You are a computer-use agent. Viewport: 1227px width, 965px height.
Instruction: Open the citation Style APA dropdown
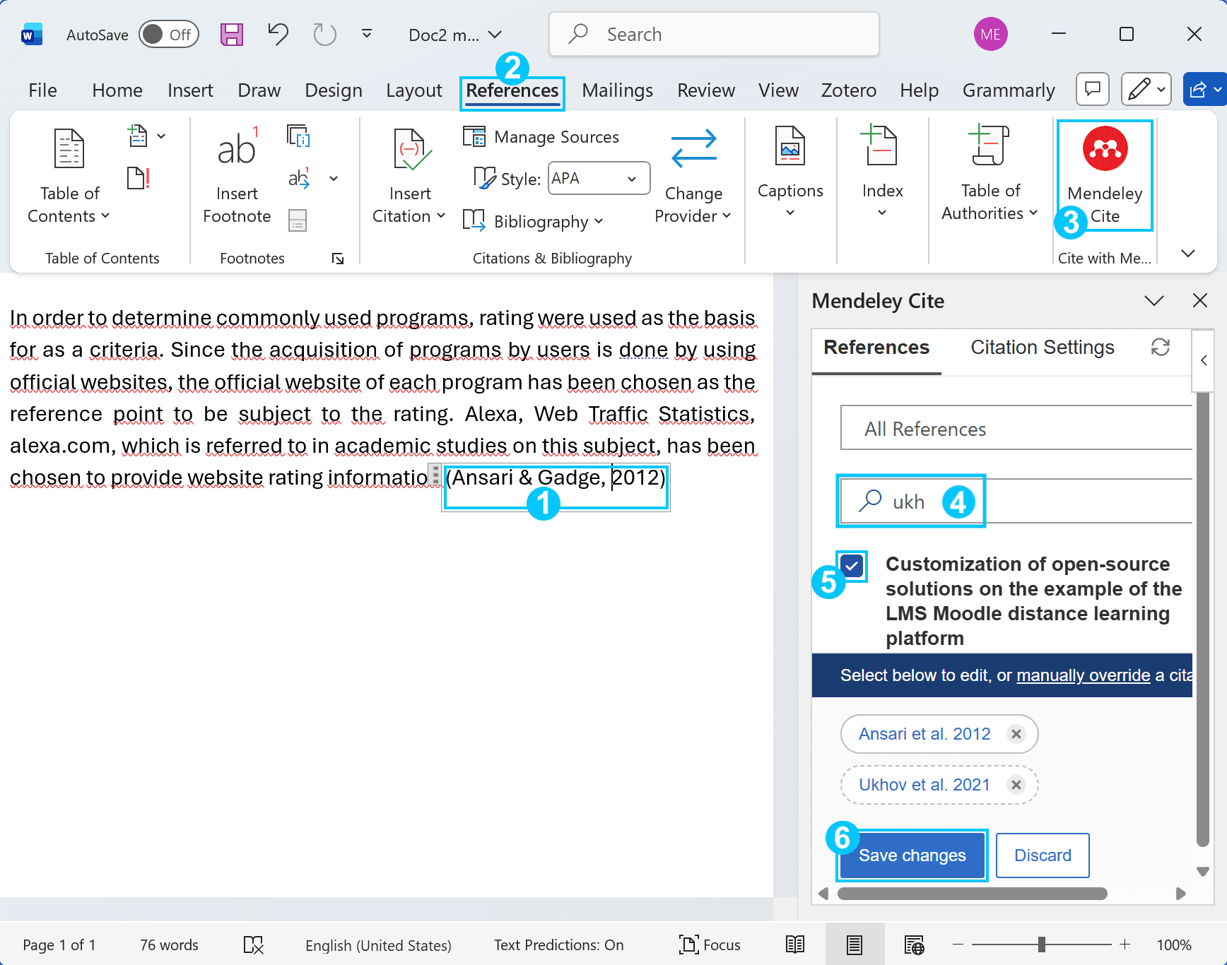[x=599, y=179]
